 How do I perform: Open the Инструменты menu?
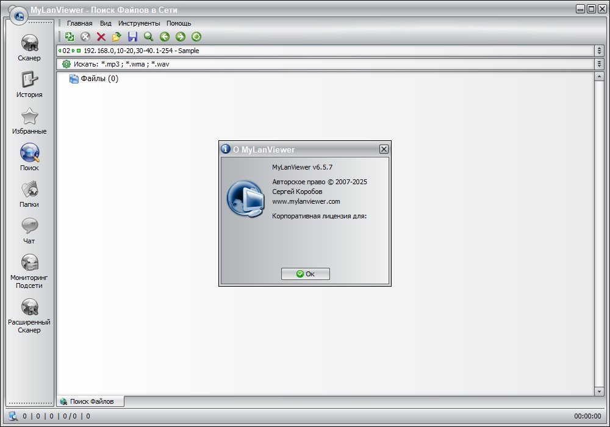click(x=139, y=23)
